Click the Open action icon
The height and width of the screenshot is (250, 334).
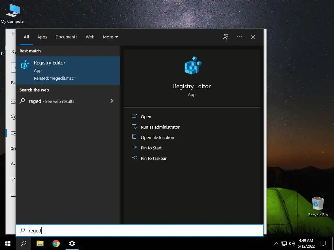pos(134,116)
